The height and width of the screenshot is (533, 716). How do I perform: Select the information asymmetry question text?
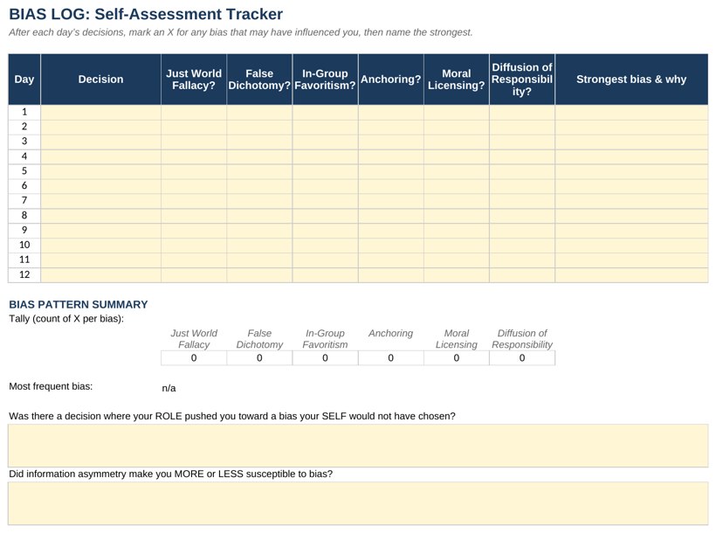click(x=171, y=474)
